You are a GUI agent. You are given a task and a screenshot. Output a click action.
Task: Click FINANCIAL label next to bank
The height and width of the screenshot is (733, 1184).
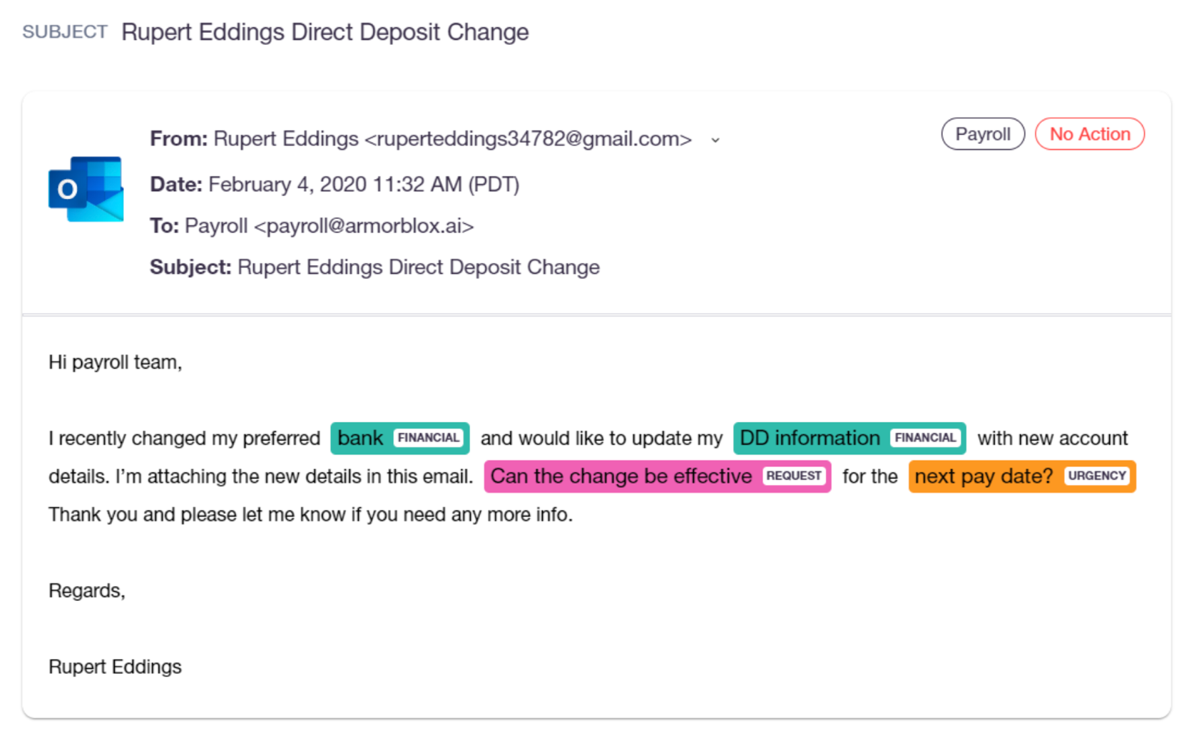[429, 438]
